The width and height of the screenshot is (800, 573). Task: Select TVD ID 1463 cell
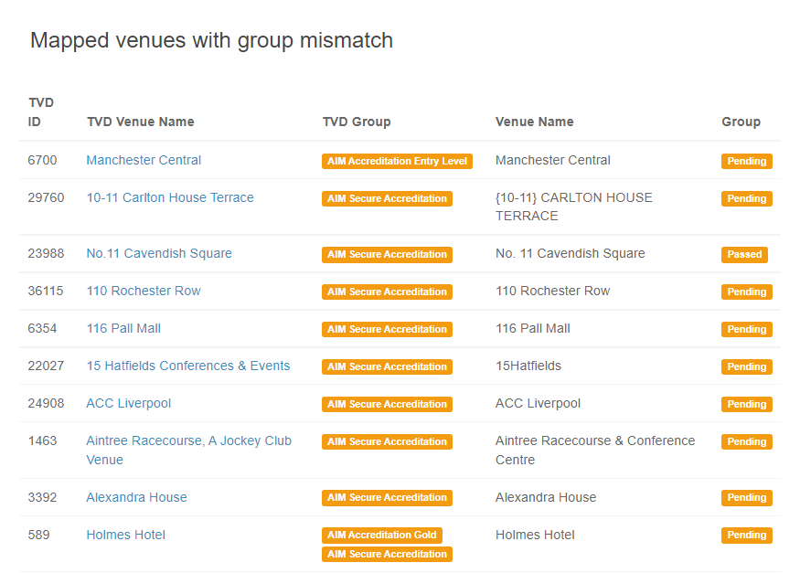(x=42, y=440)
